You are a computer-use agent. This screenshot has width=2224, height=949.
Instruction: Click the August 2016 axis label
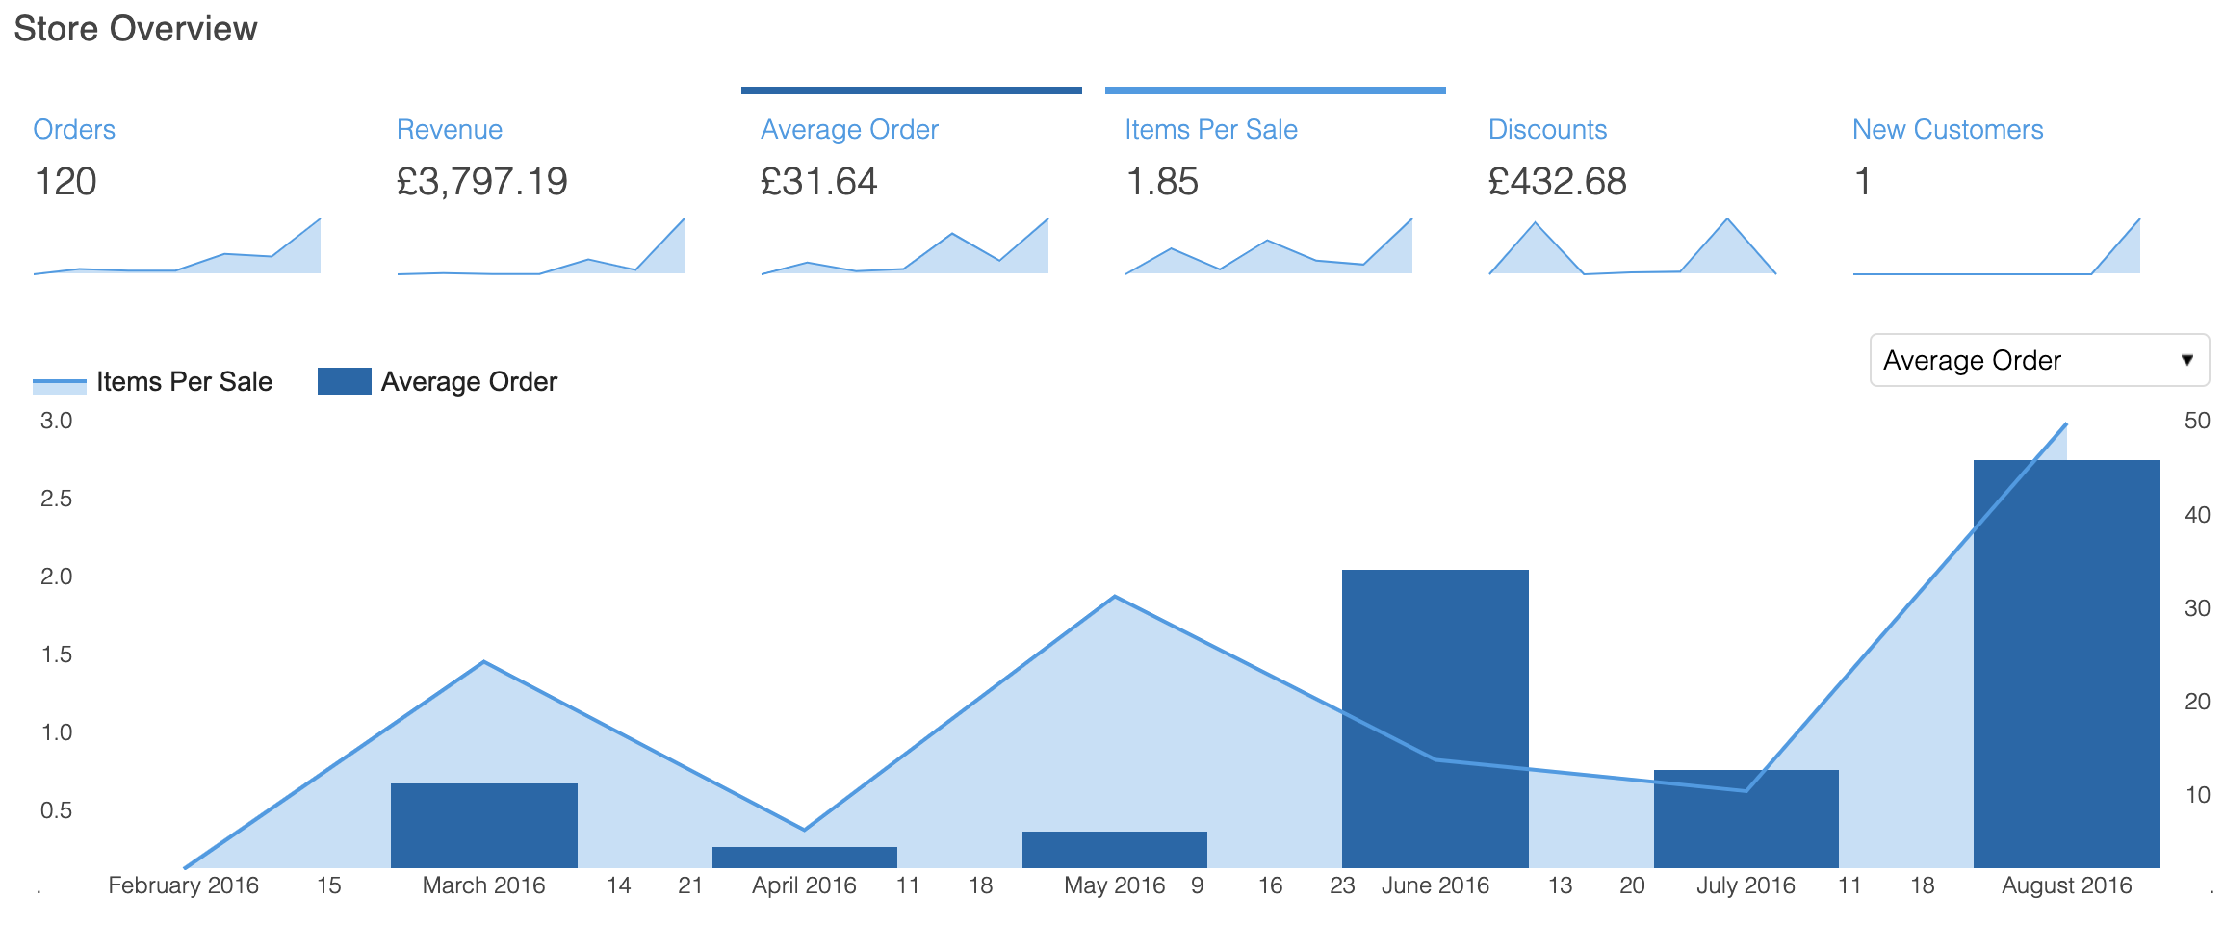2067,885
